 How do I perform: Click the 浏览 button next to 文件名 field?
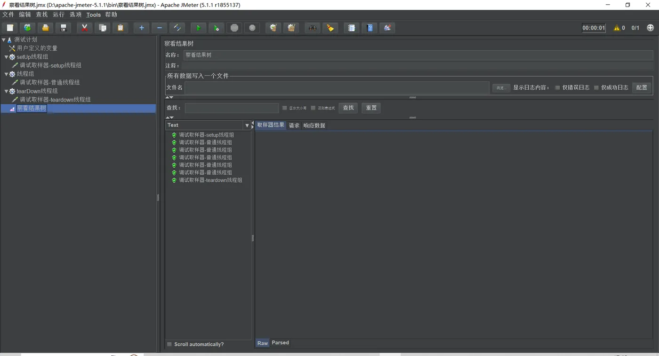point(501,88)
